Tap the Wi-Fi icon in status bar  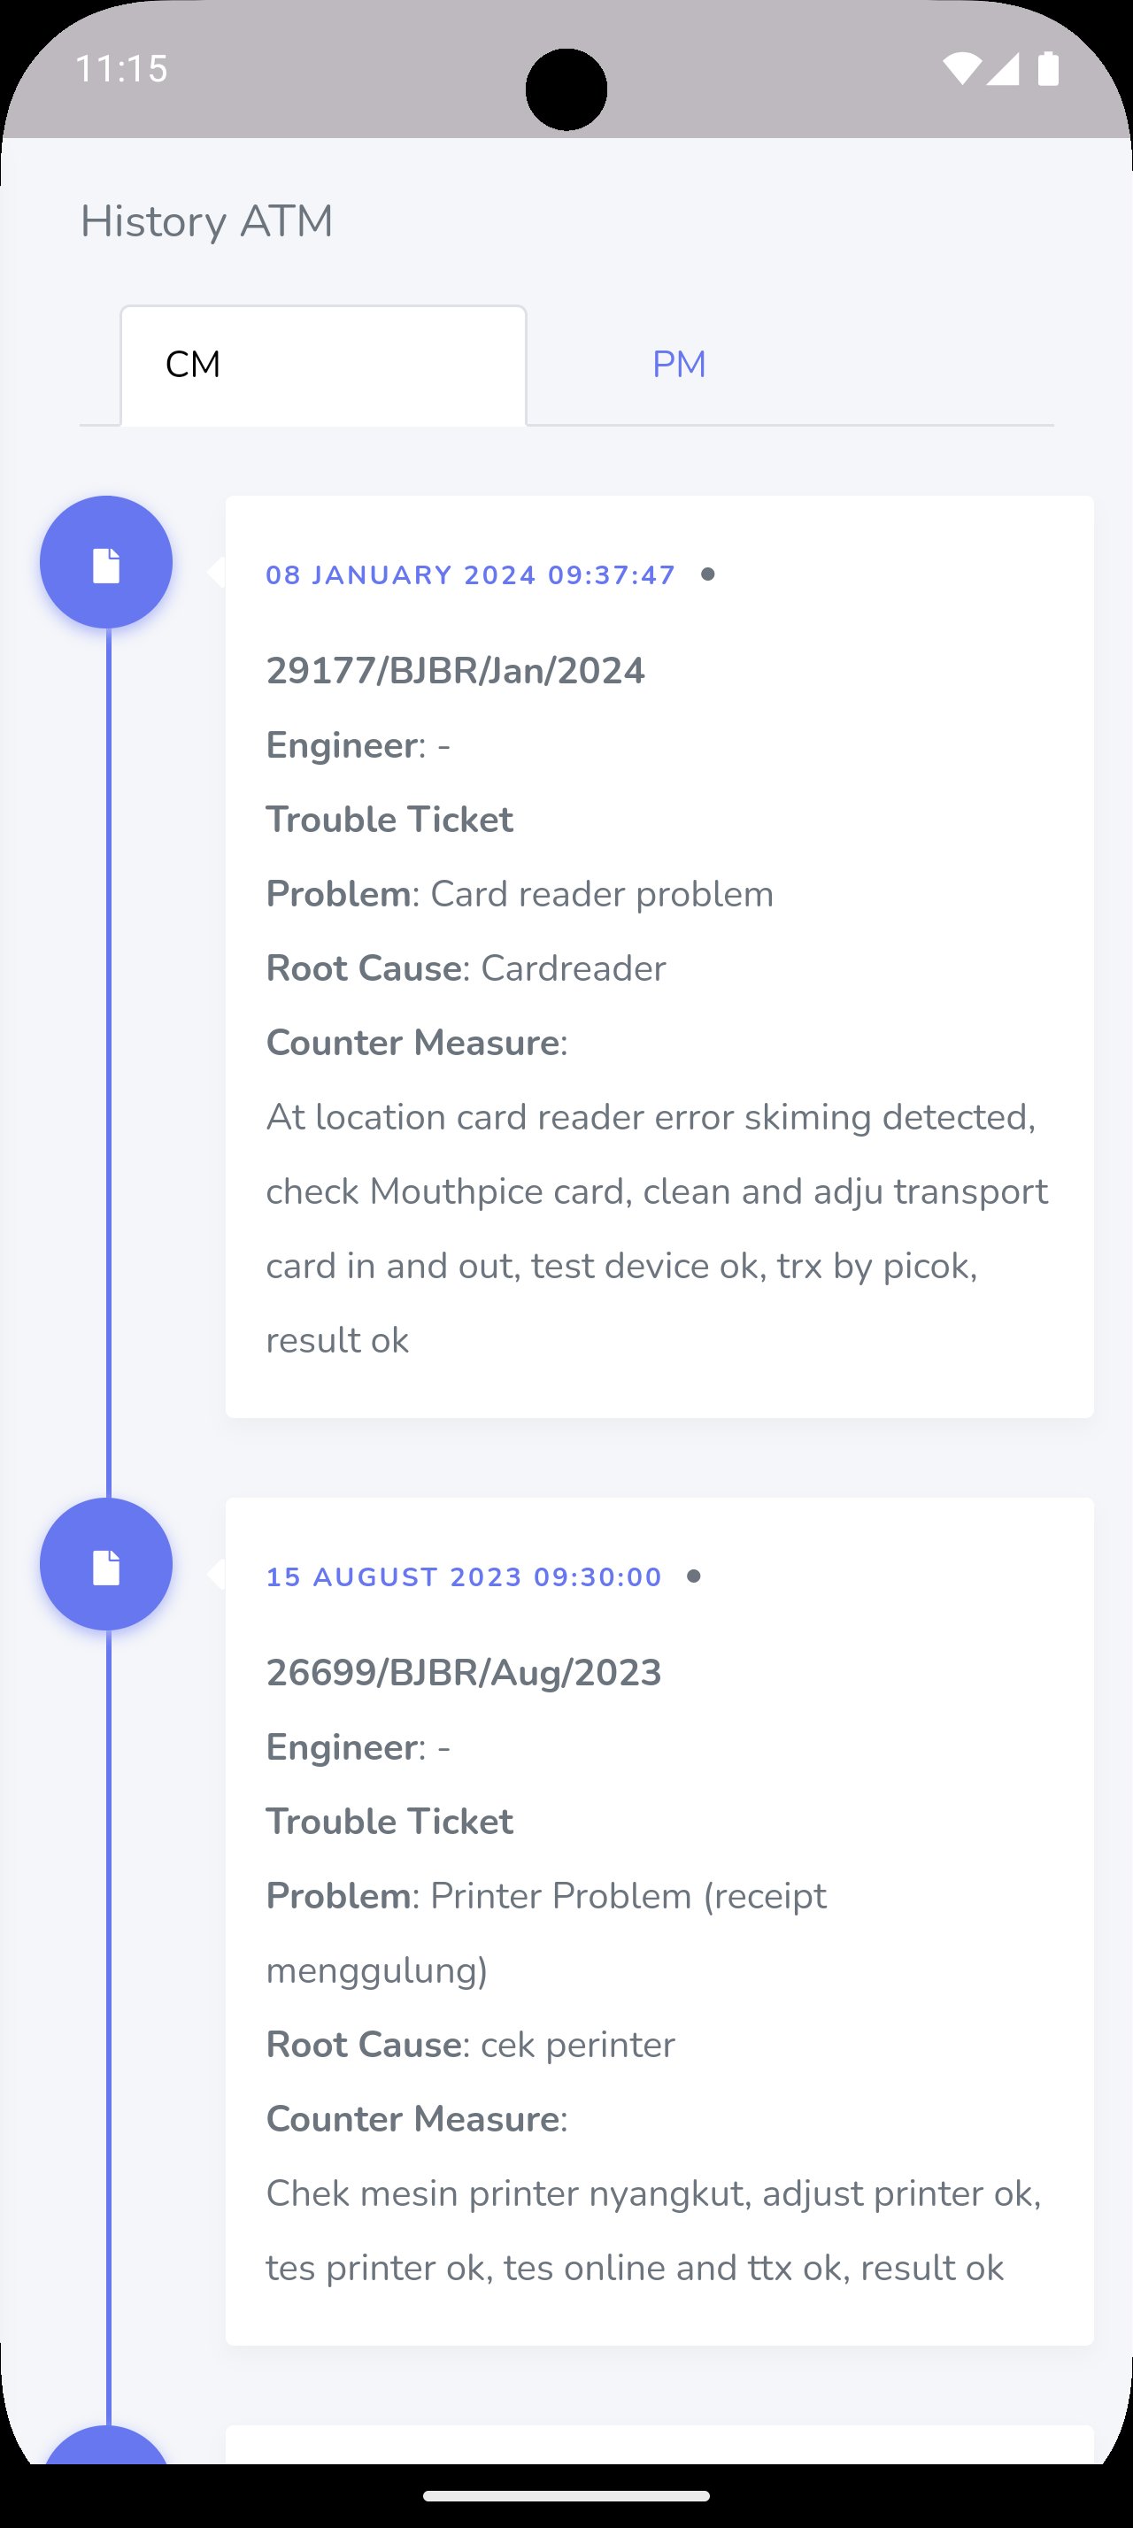coord(960,69)
